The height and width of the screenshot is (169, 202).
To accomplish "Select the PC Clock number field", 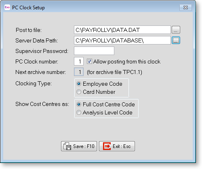I will tap(79, 61).
